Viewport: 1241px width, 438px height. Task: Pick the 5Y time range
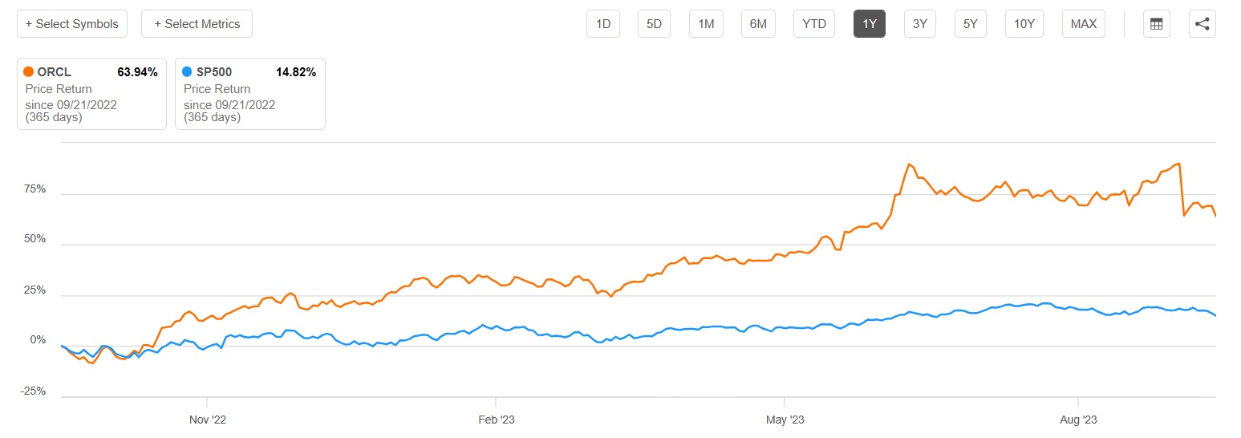pos(971,24)
